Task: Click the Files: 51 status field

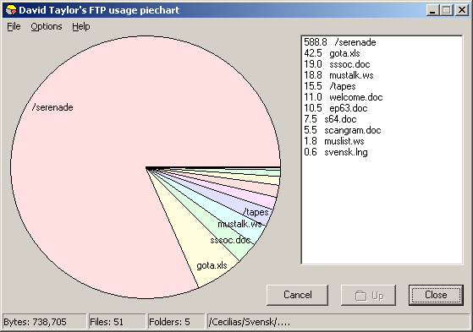Action: (x=117, y=322)
